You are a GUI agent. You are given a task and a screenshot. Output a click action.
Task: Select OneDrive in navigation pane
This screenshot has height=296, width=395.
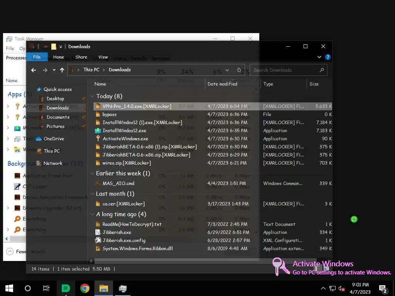[54, 139]
